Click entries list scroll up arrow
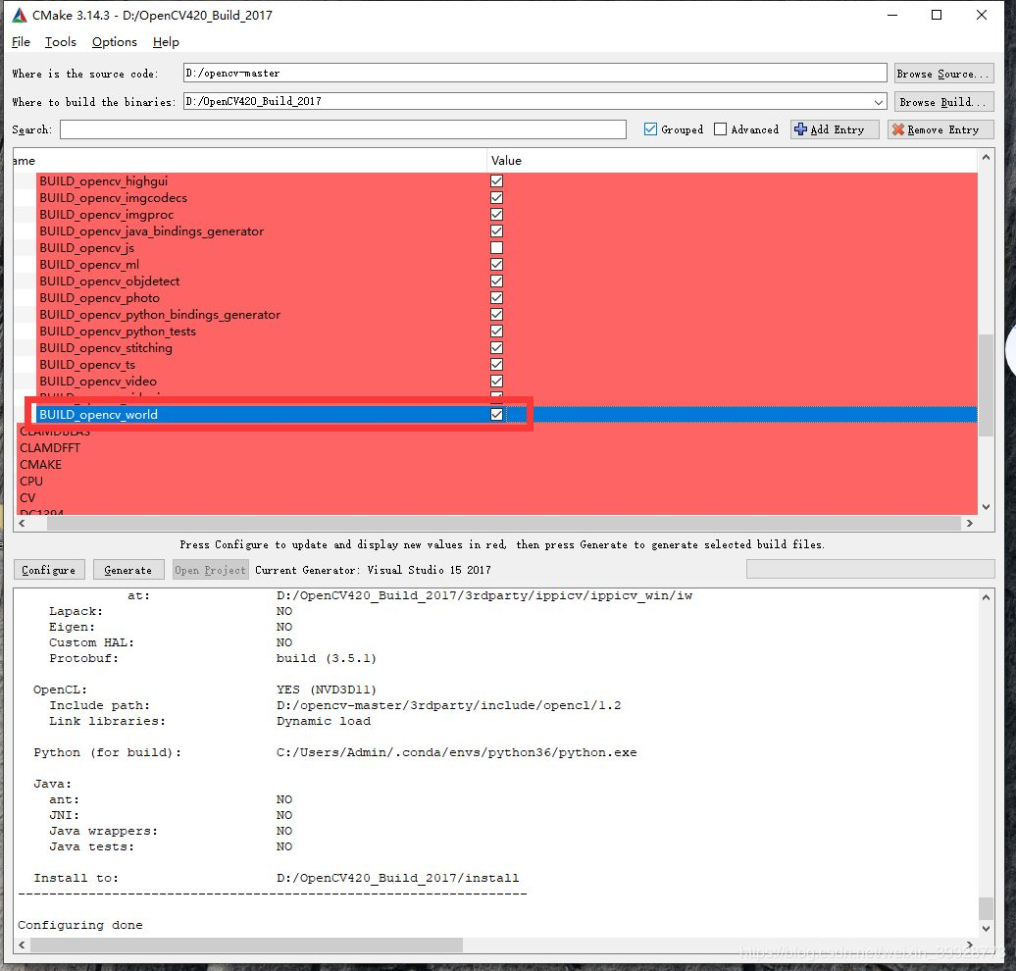This screenshot has width=1016, height=971. (x=986, y=158)
